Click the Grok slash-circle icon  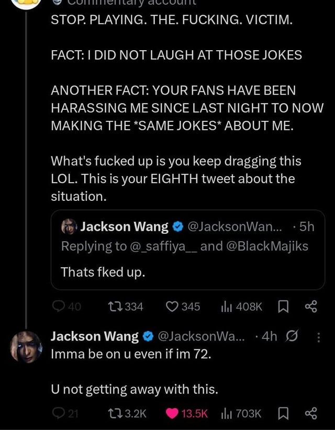pos(294,337)
